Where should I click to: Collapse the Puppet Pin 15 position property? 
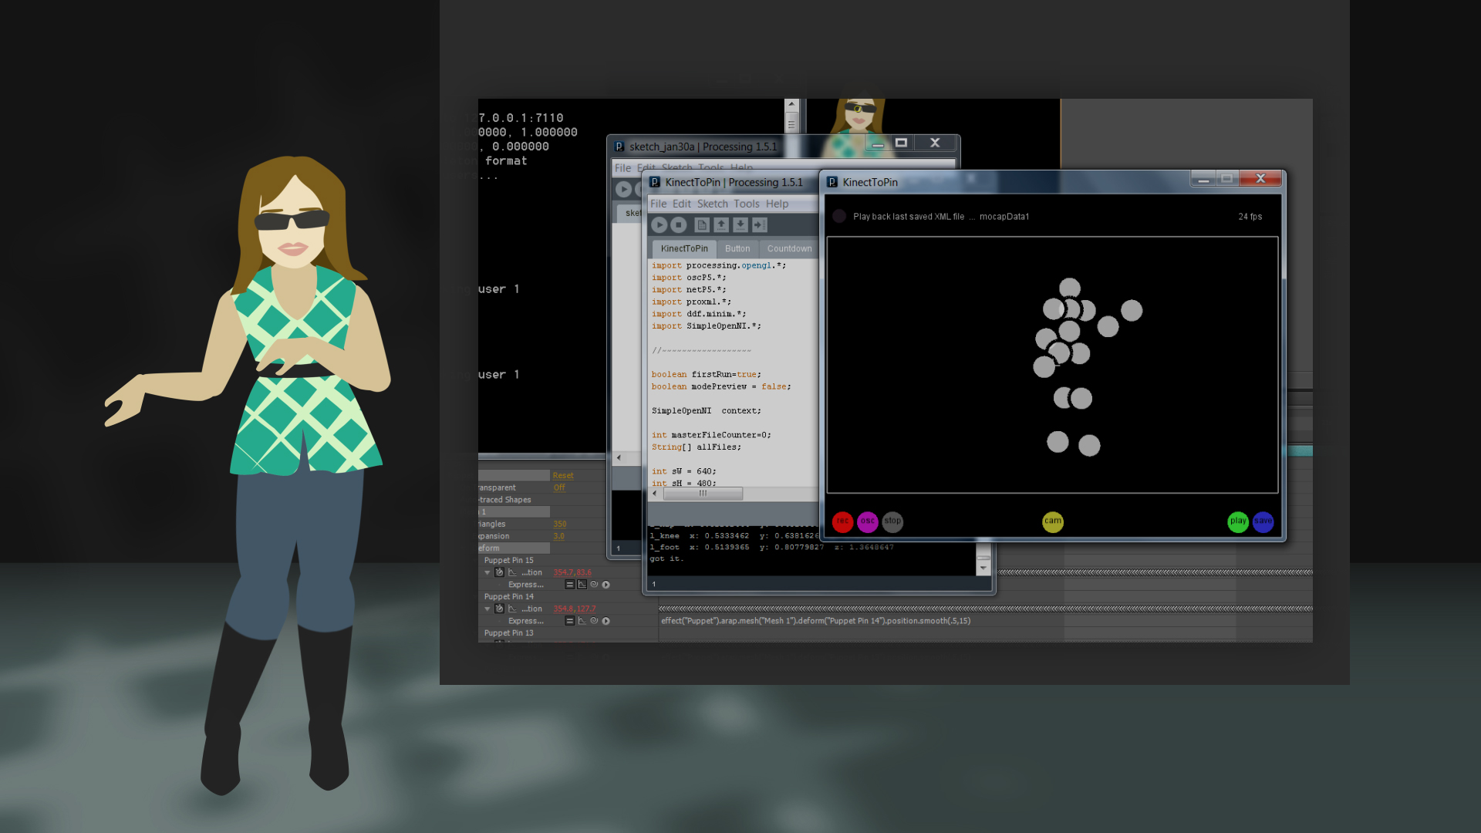pyautogui.click(x=487, y=572)
